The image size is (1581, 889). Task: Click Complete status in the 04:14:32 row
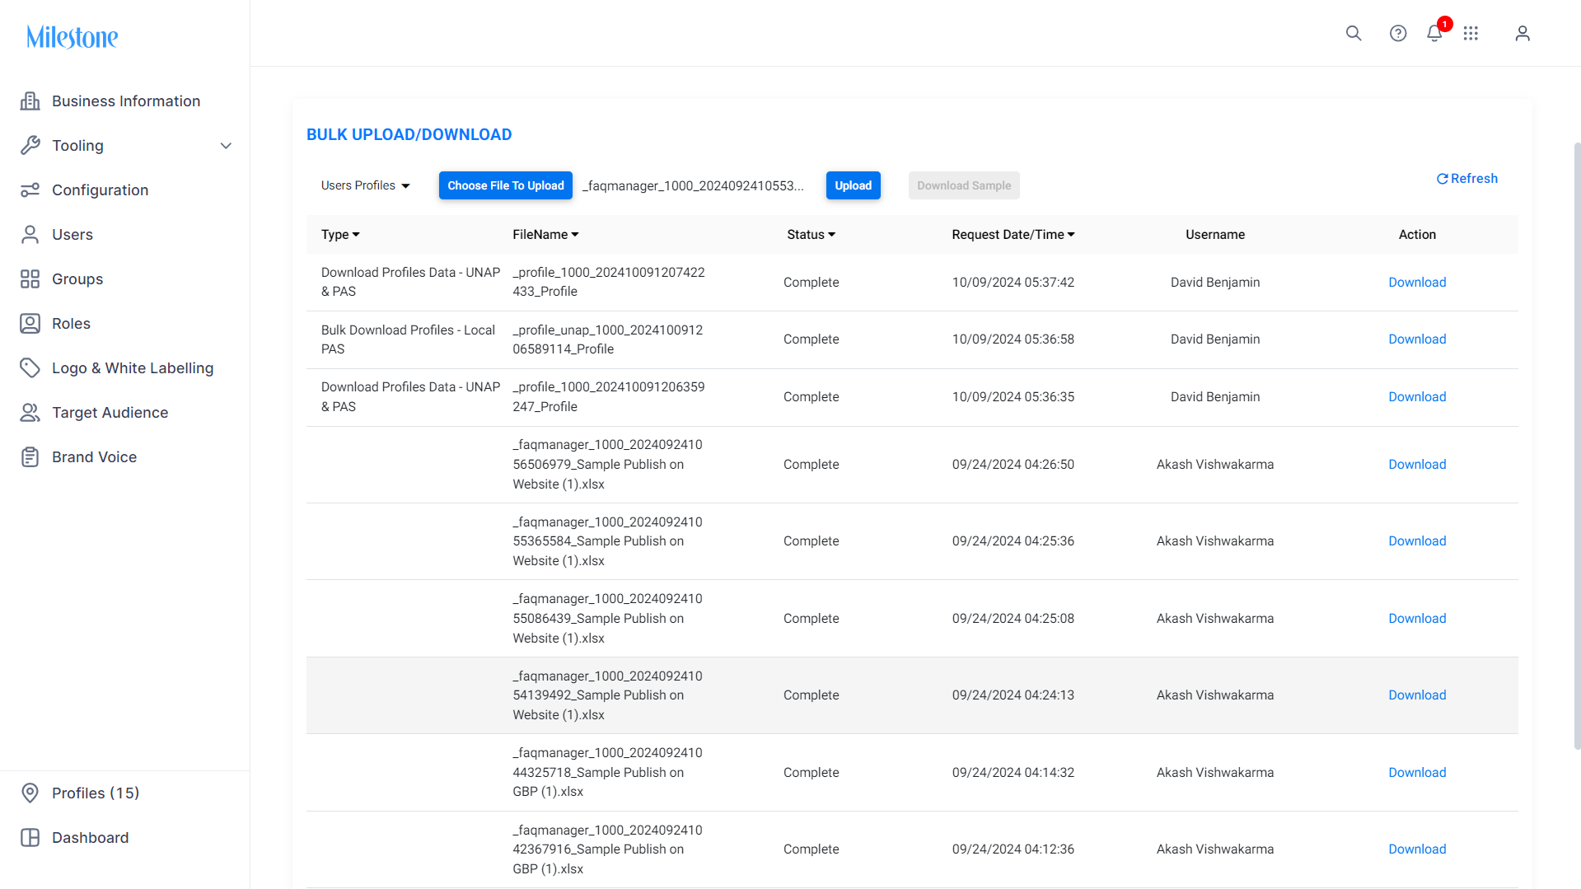[x=812, y=773]
